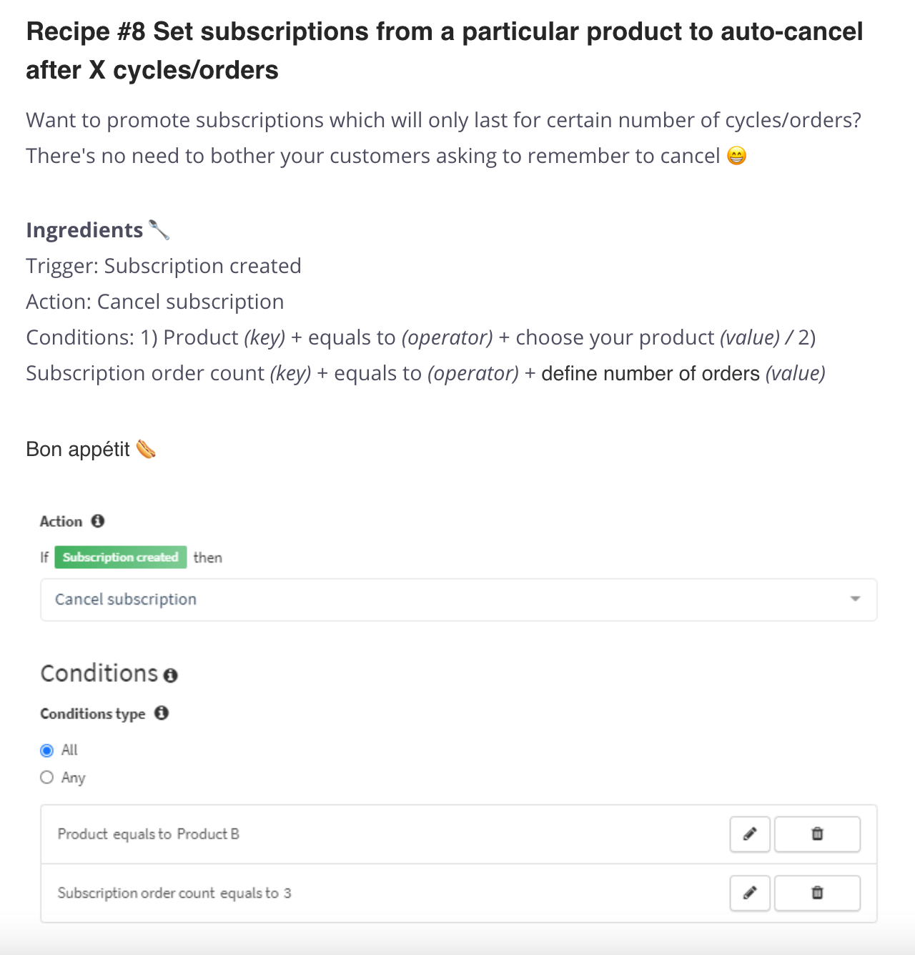
Task: Click the grinning emoji after cancel
Action: [x=736, y=156]
